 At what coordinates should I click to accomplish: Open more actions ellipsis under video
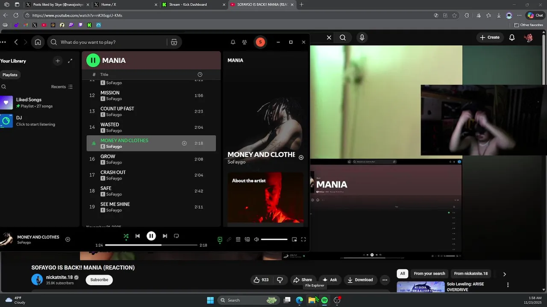[385, 280]
